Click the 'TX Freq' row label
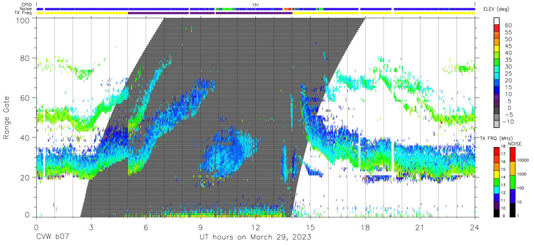This screenshot has height=246, width=534. click(23, 13)
